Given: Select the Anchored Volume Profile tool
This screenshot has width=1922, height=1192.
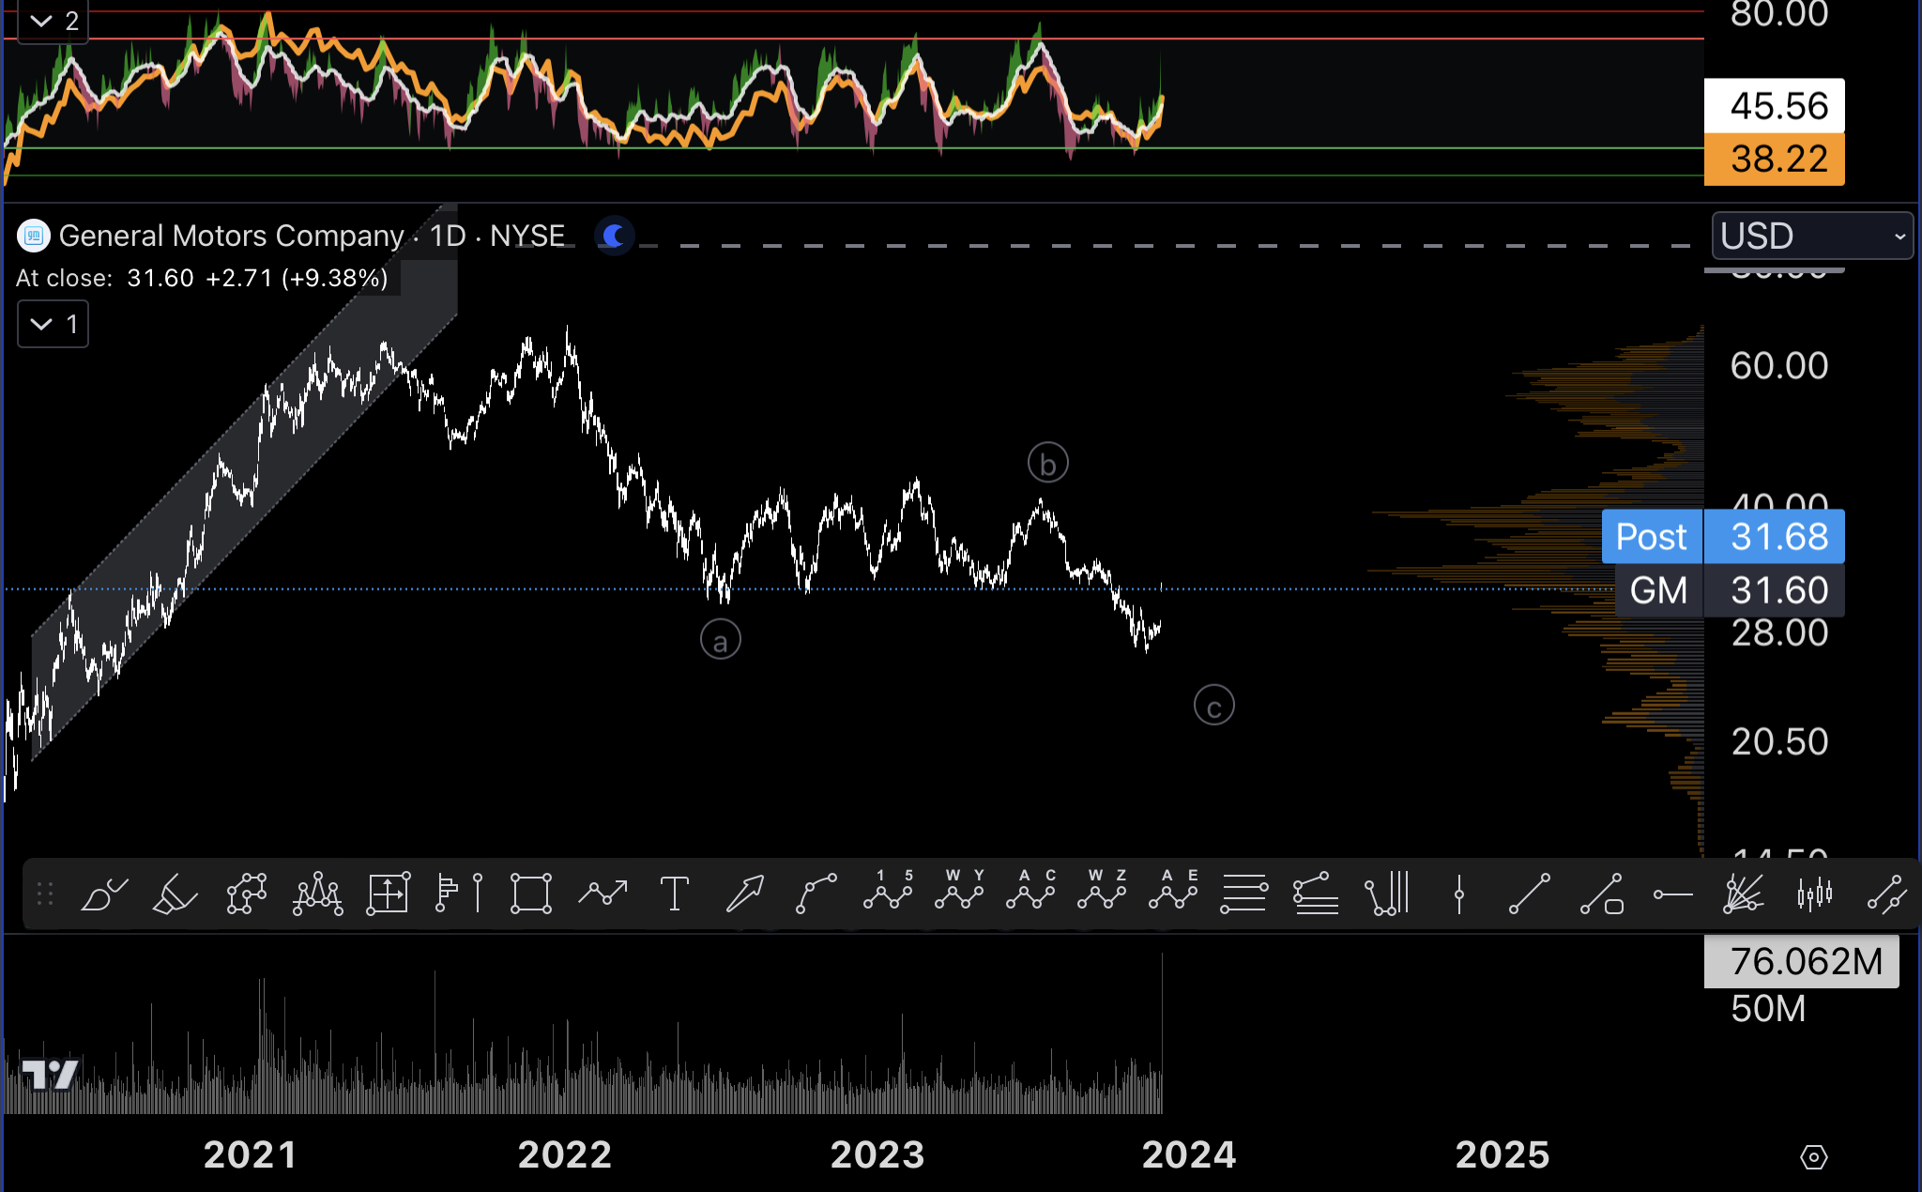Looking at the screenshot, I should tap(460, 894).
